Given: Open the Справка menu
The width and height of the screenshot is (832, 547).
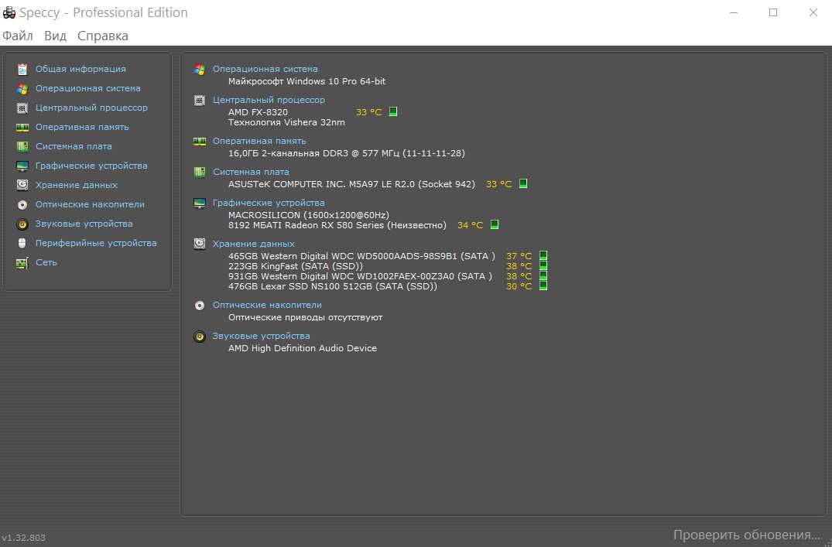Looking at the screenshot, I should (103, 36).
